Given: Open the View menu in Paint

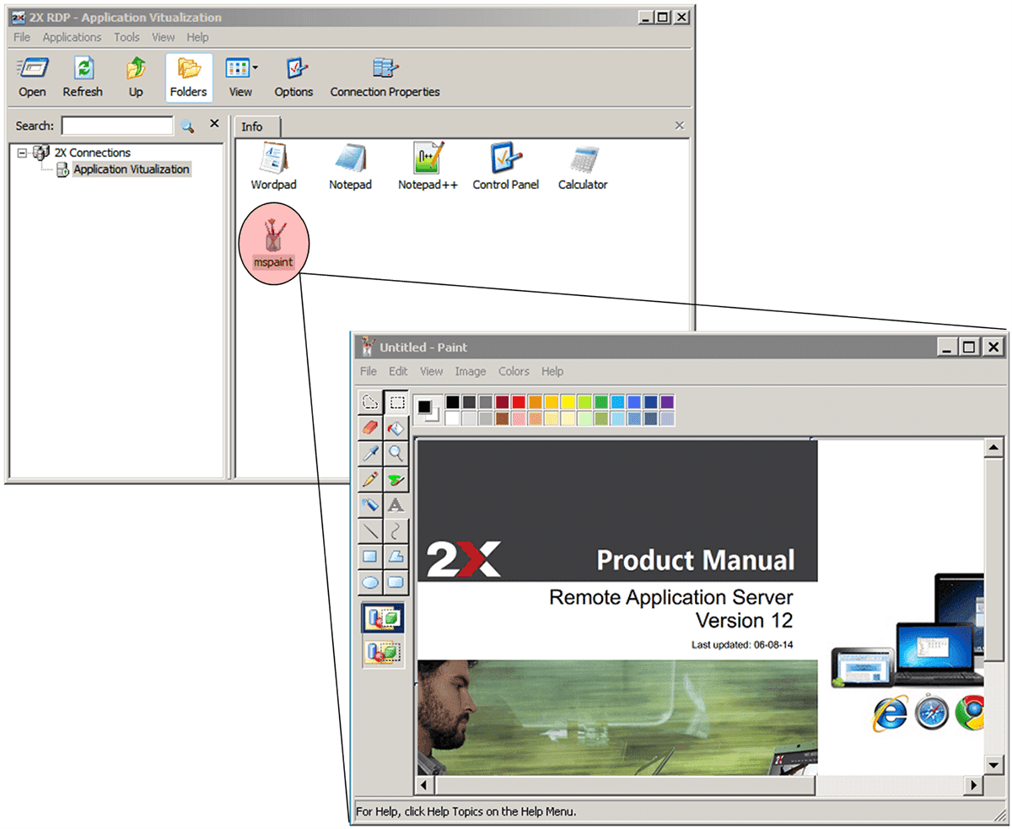Looking at the screenshot, I should tap(431, 371).
